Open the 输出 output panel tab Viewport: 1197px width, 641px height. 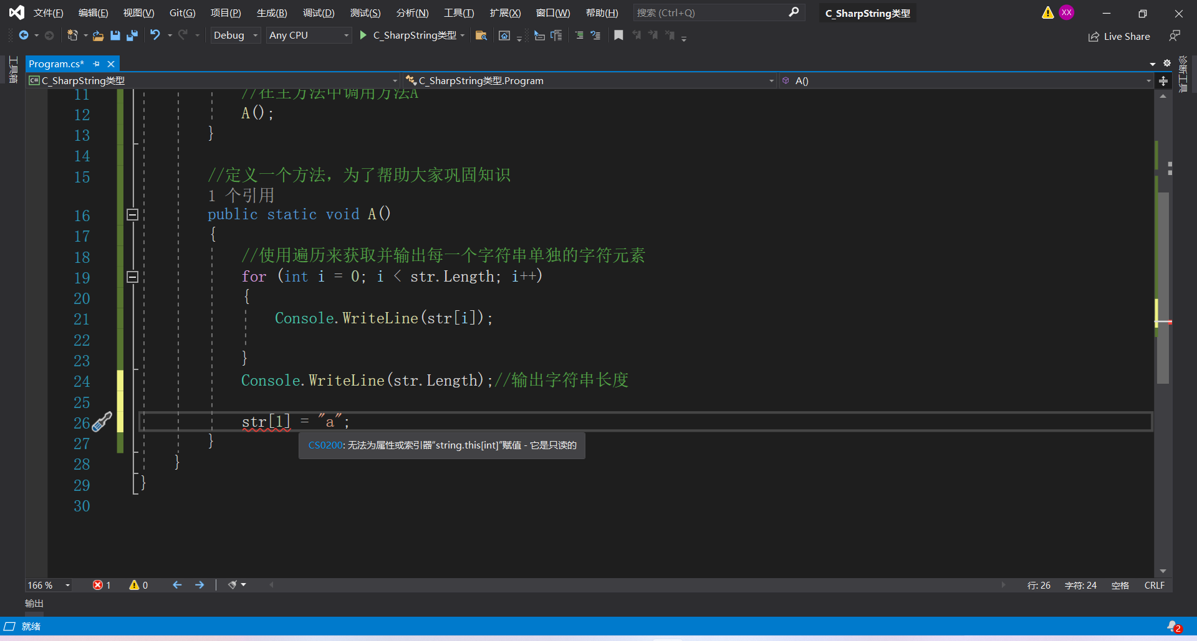34,604
